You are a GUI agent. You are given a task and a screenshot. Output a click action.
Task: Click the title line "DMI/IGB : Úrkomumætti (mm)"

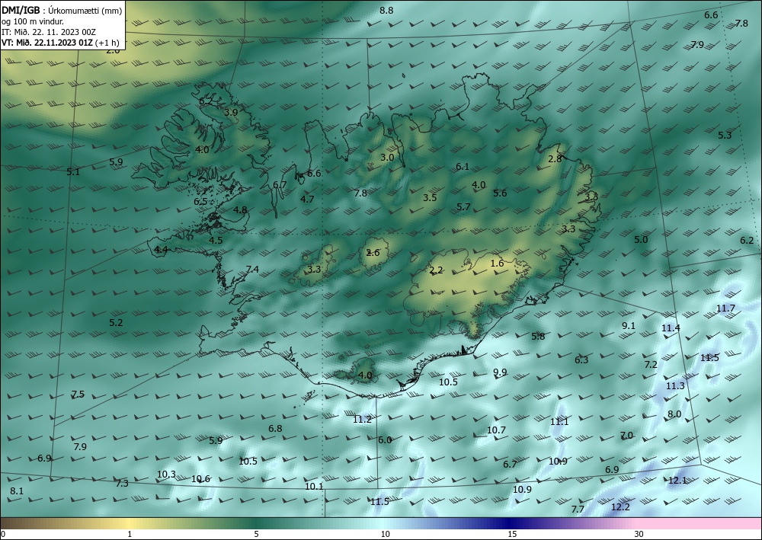tap(62, 11)
